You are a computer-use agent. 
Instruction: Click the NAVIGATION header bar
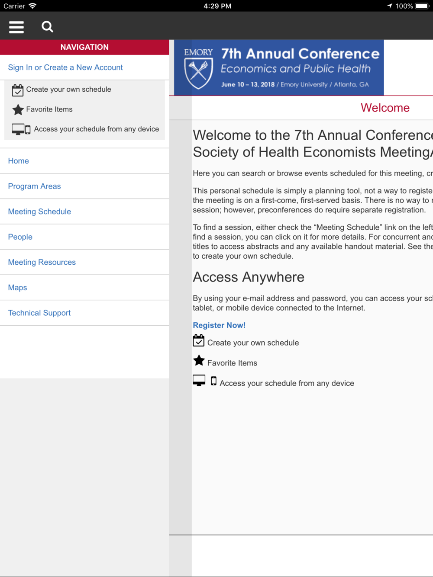point(84,47)
